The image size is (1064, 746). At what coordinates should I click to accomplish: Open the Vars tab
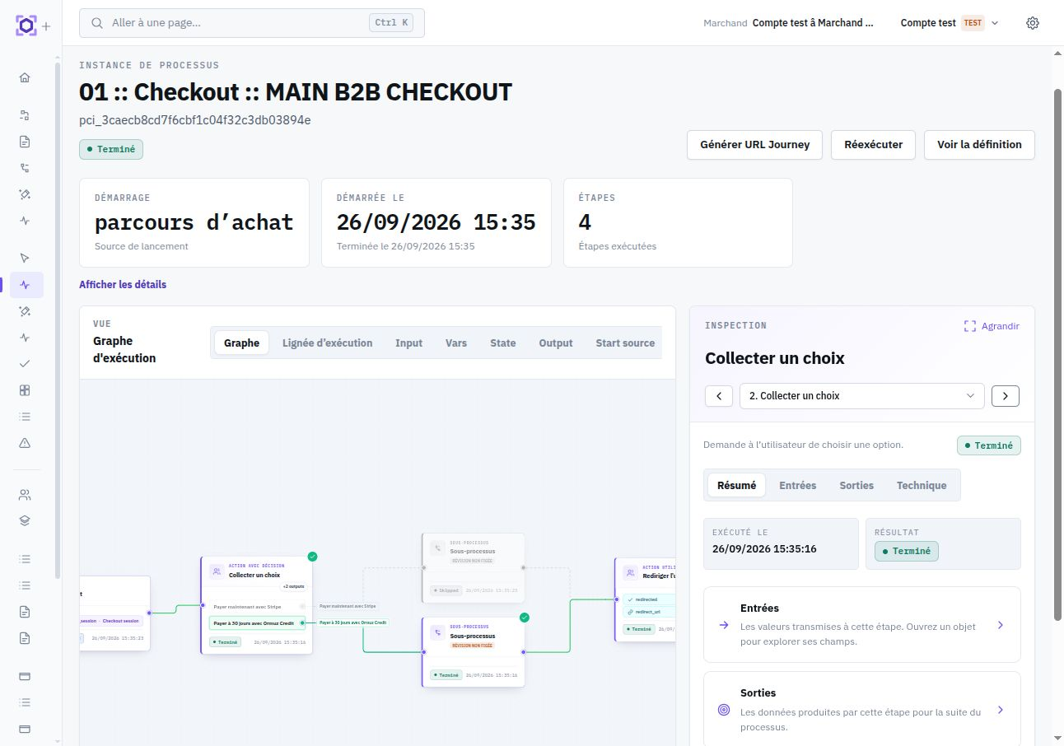pyautogui.click(x=456, y=343)
